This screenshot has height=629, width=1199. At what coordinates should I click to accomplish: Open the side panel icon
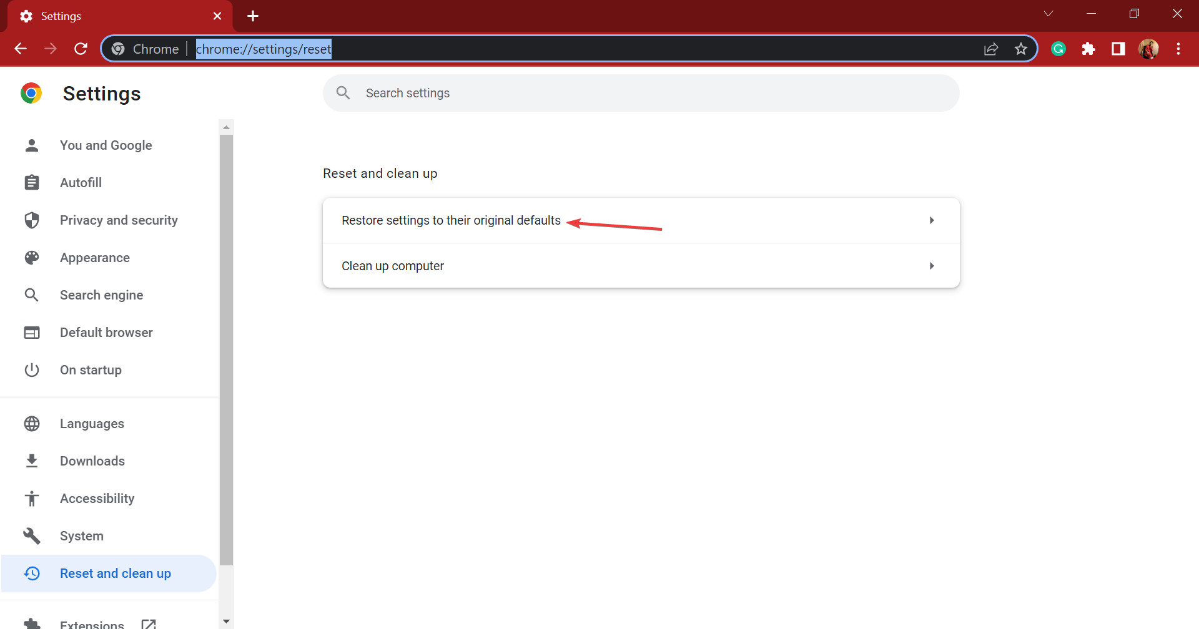(x=1118, y=49)
